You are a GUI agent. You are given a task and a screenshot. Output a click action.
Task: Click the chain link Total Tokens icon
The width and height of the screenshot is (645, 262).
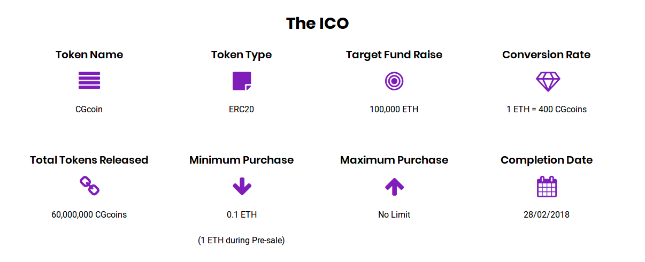coord(89,186)
